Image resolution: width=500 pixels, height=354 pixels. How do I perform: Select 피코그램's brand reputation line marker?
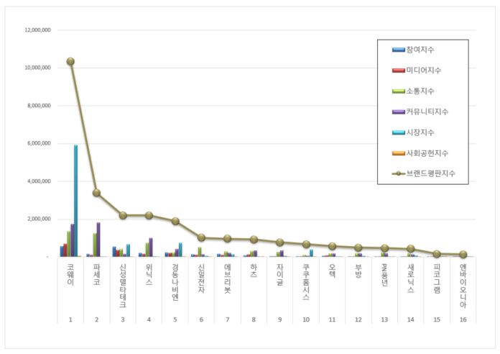437,254
